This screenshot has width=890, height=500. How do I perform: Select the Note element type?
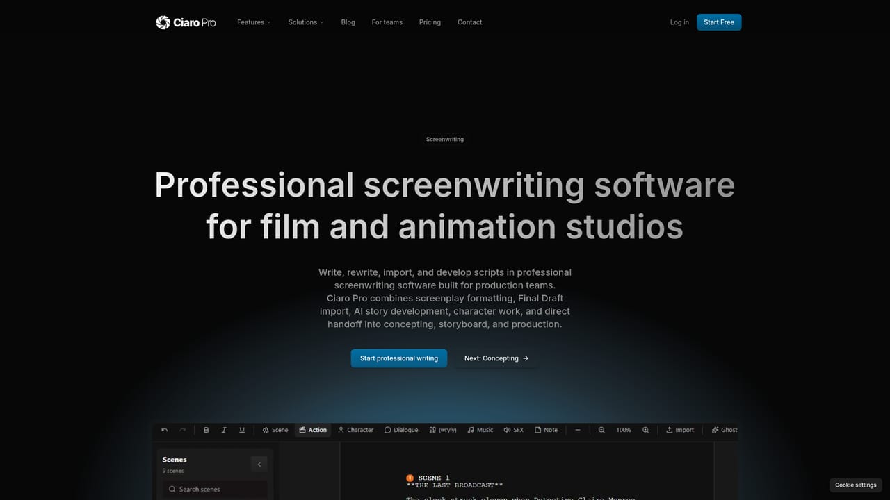coord(547,430)
